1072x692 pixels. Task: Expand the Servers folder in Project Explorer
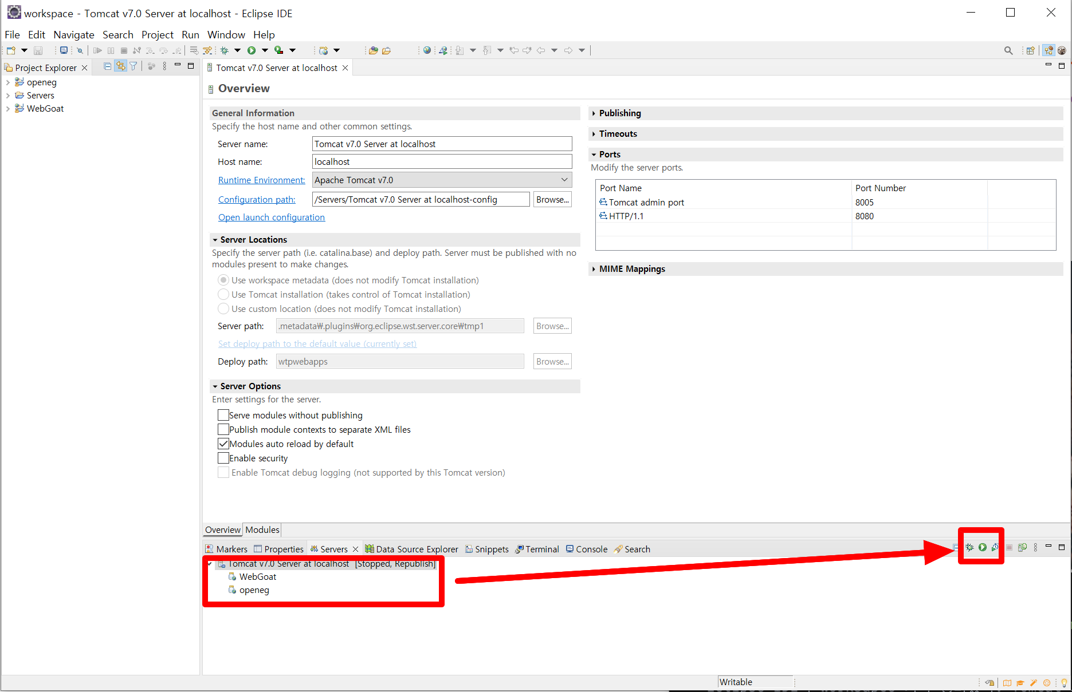(x=7, y=96)
